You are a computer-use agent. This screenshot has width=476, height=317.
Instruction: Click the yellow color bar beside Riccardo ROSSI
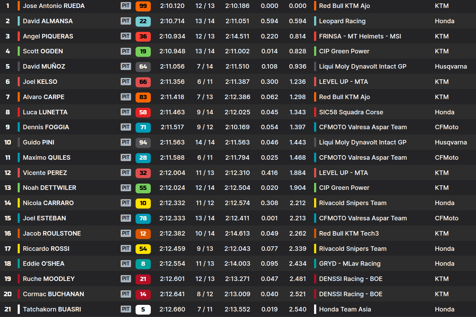tap(19, 249)
